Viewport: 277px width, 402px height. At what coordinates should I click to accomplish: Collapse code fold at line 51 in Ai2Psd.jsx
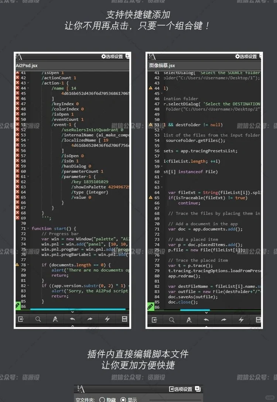(x=28, y=125)
